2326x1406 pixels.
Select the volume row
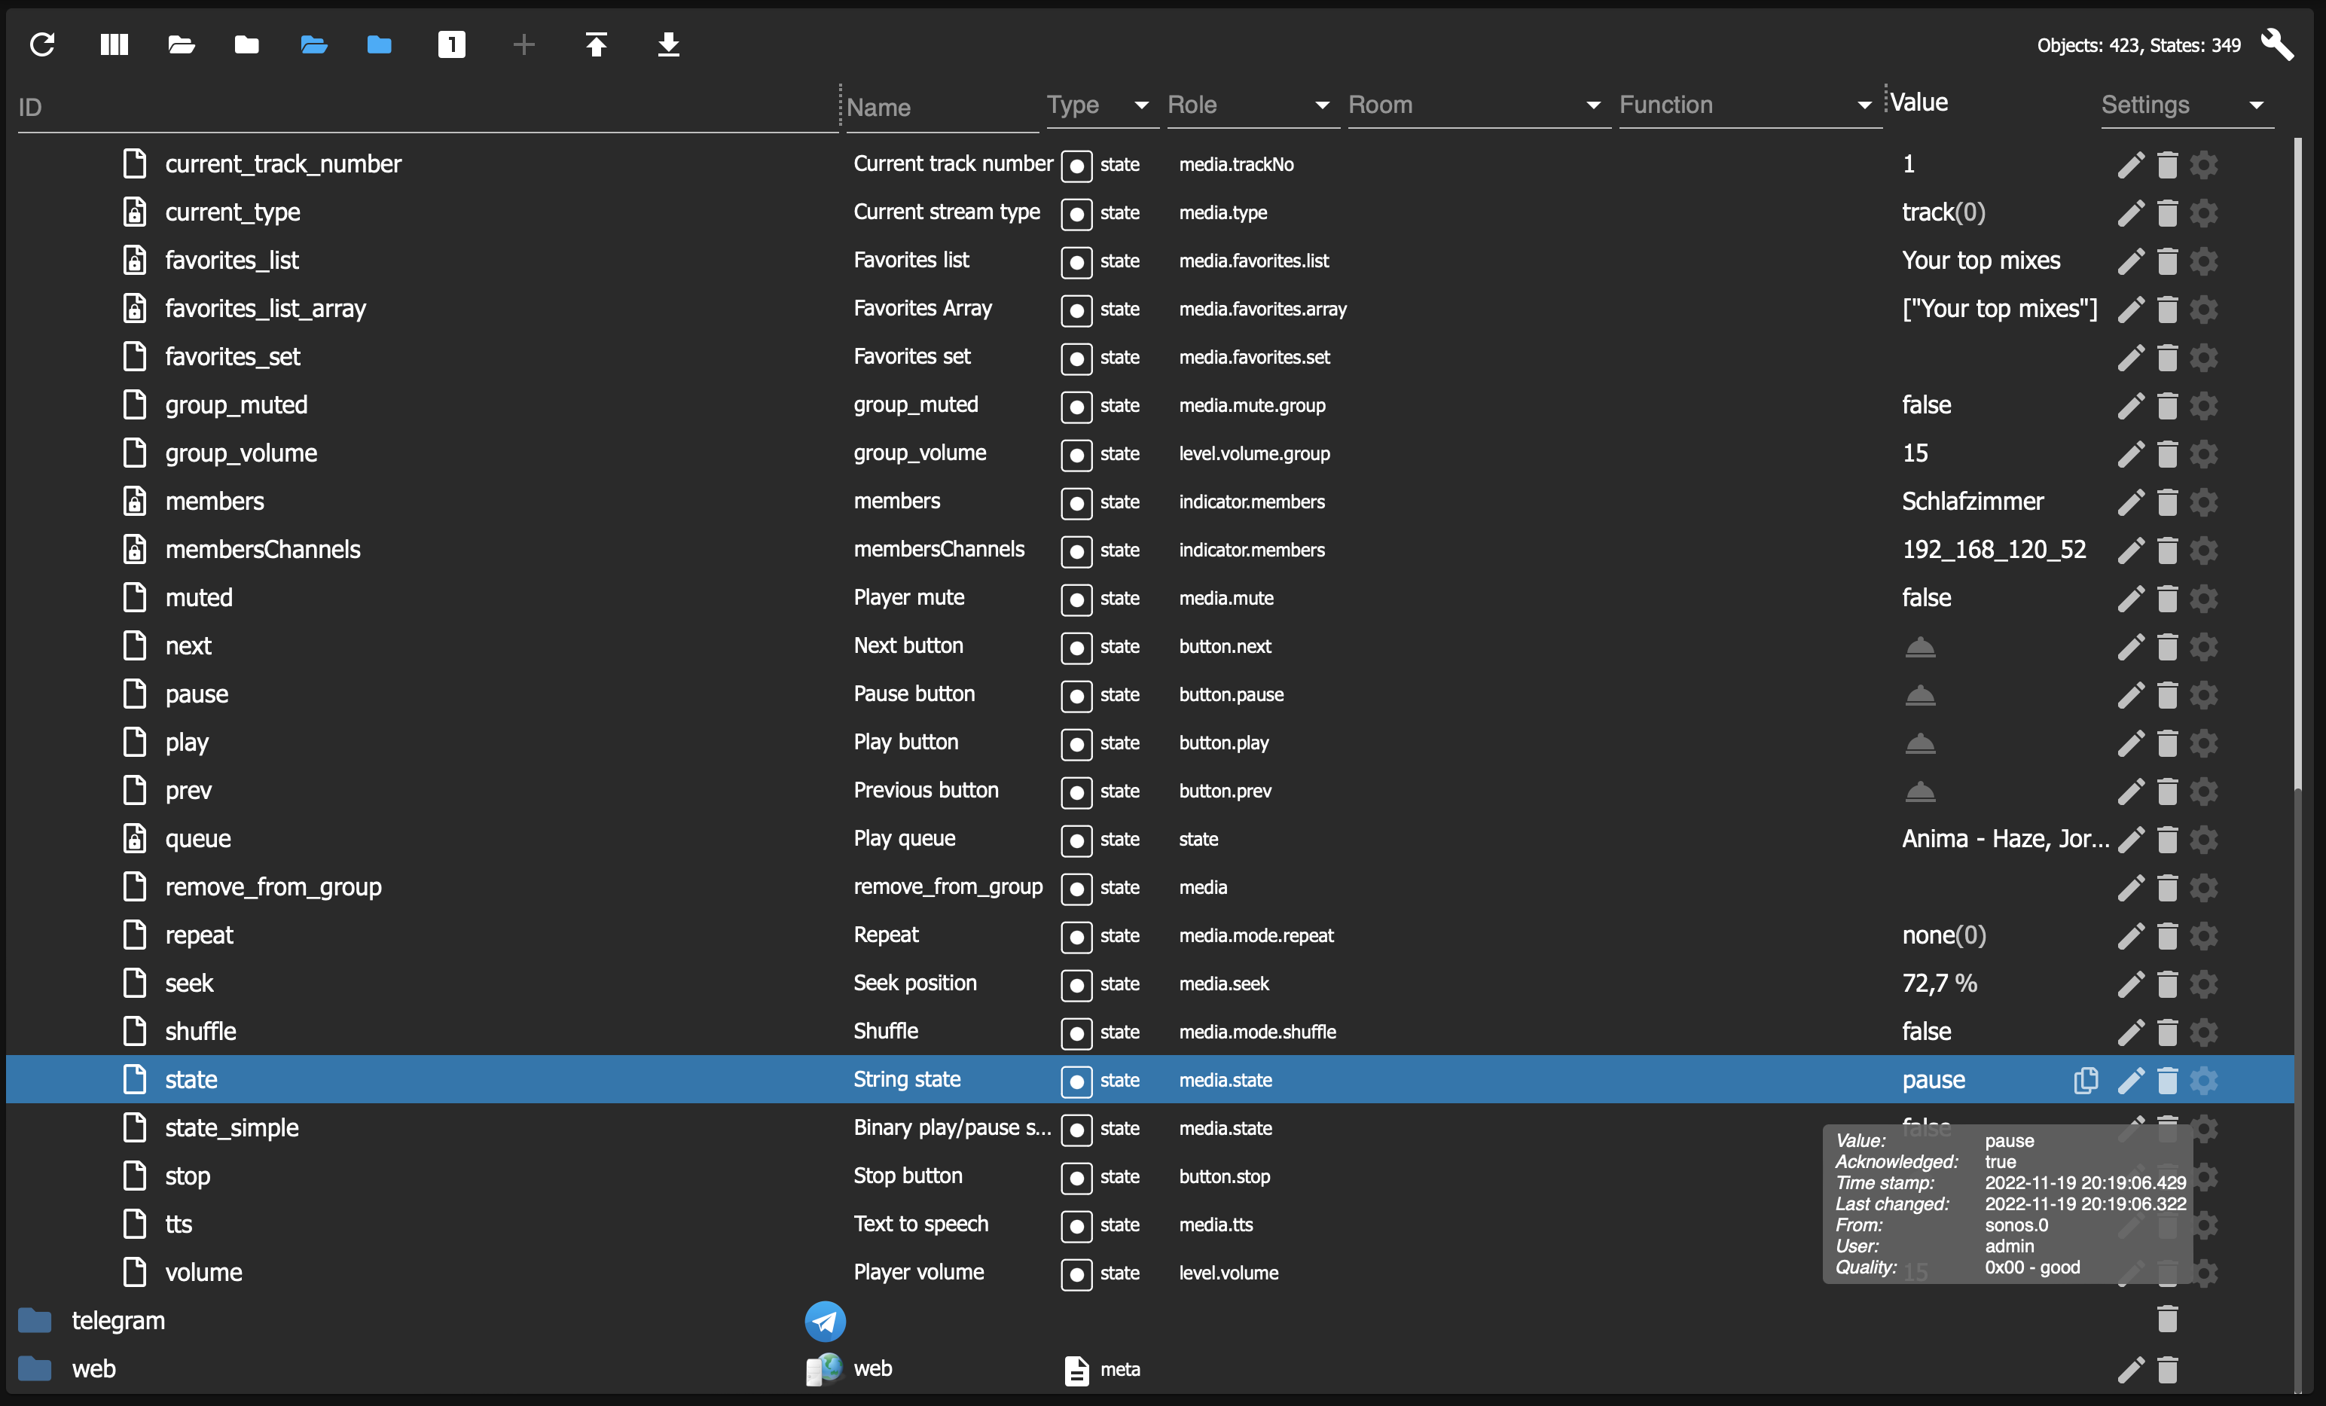tap(1149, 1273)
